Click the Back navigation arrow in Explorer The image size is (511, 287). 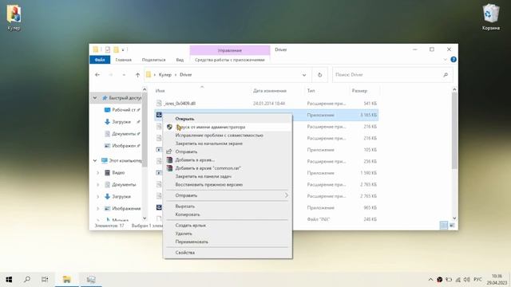(97, 75)
